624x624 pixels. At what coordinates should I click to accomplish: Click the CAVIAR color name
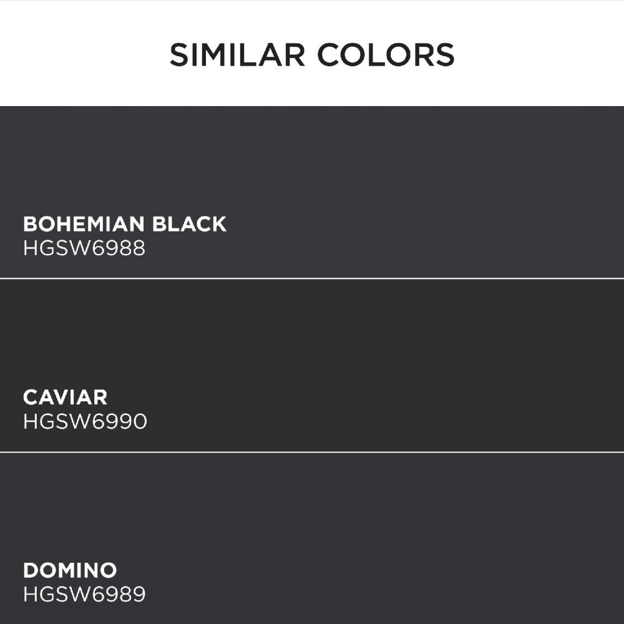click(x=66, y=397)
